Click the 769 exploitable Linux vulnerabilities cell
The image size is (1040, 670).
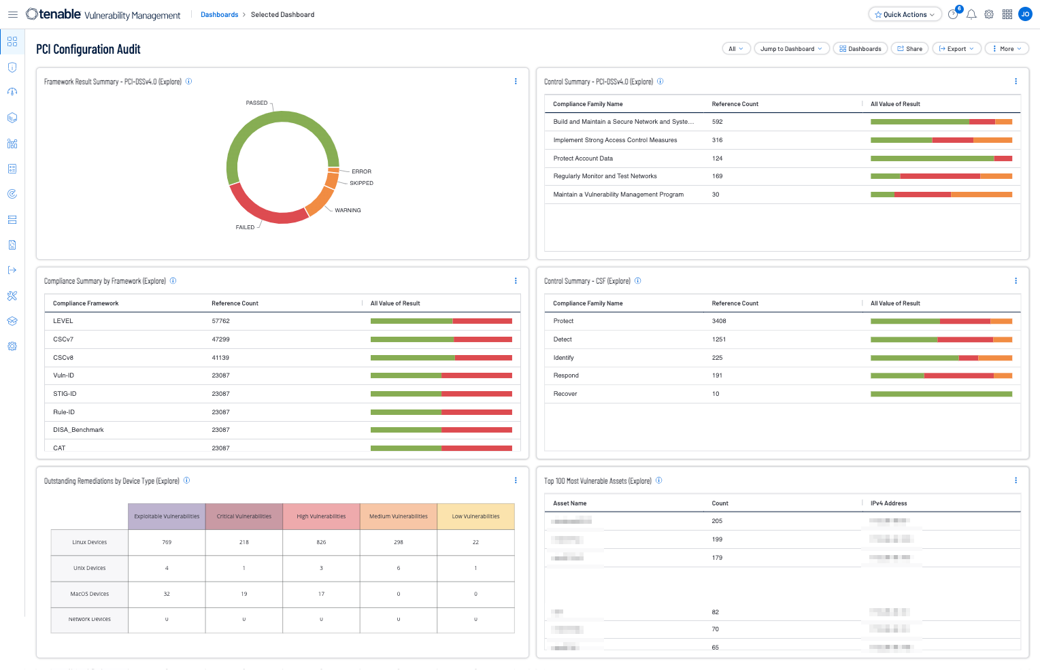pyautogui.click(x=167, y=542)
